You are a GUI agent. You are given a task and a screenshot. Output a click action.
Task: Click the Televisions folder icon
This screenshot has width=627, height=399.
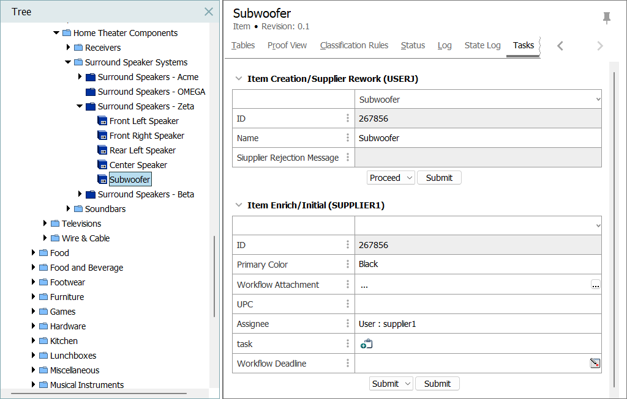pos(55,224)
